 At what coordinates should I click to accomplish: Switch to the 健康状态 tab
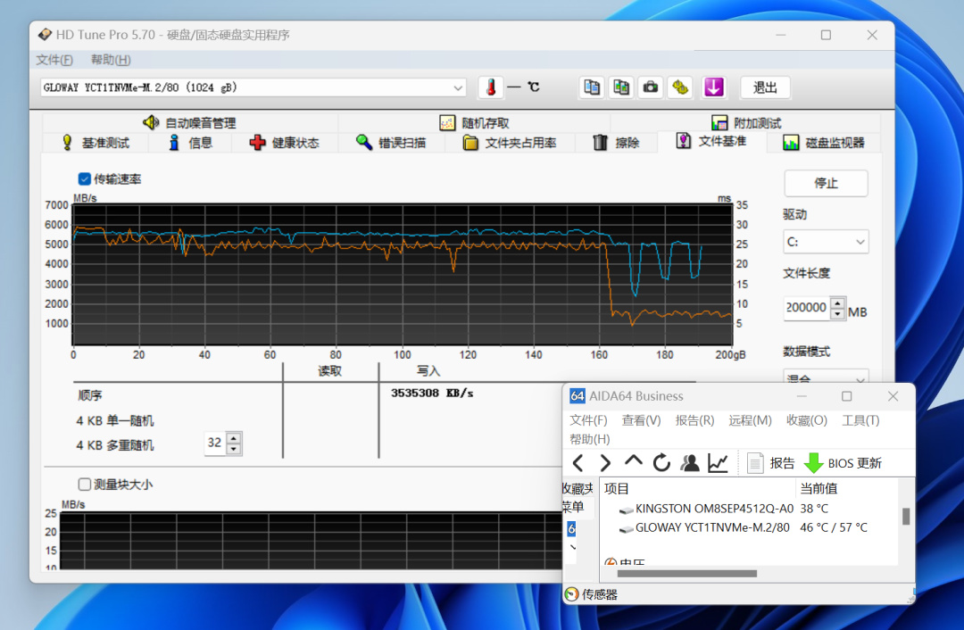coord(284,143)
